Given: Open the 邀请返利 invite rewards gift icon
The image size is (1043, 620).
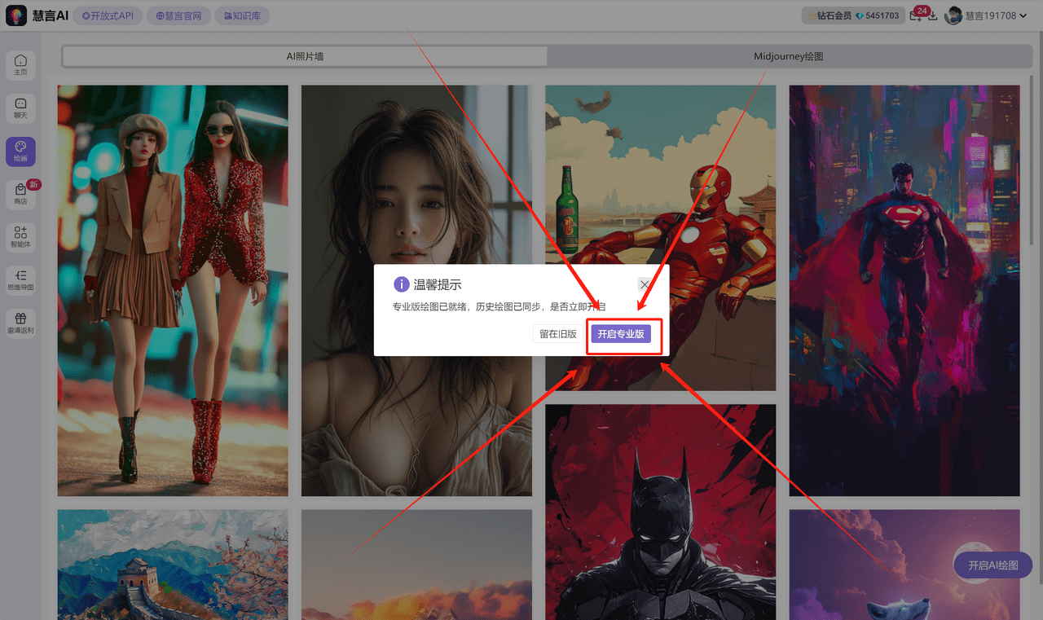Looking at the screenshot, I should pos(20,323).
